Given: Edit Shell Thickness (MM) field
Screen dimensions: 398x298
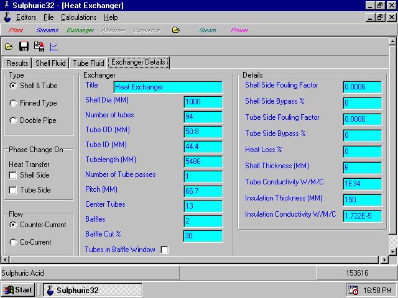Looking at the screenshot, I should (x=362, y=168).
